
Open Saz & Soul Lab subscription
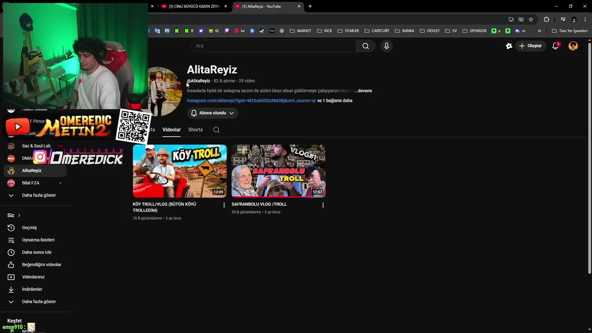pos(36,146)
